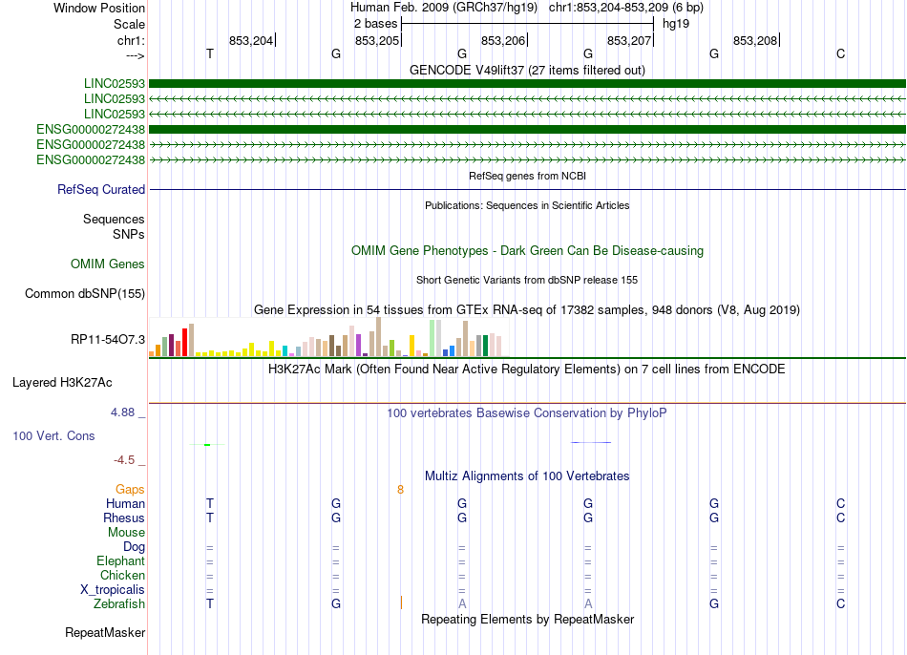Open Gene Expression in 54 tissues title
907x655 pixels.
point(527,309)
